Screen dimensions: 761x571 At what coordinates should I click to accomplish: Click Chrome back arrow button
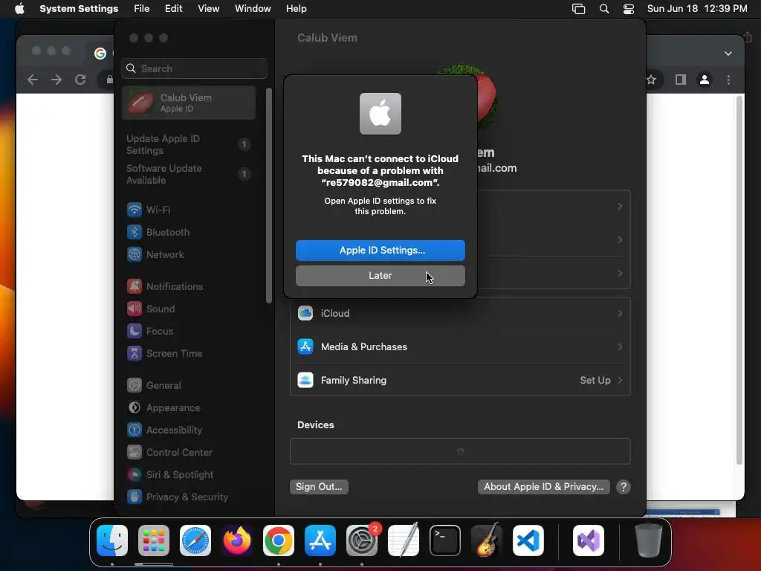[33, 80]
